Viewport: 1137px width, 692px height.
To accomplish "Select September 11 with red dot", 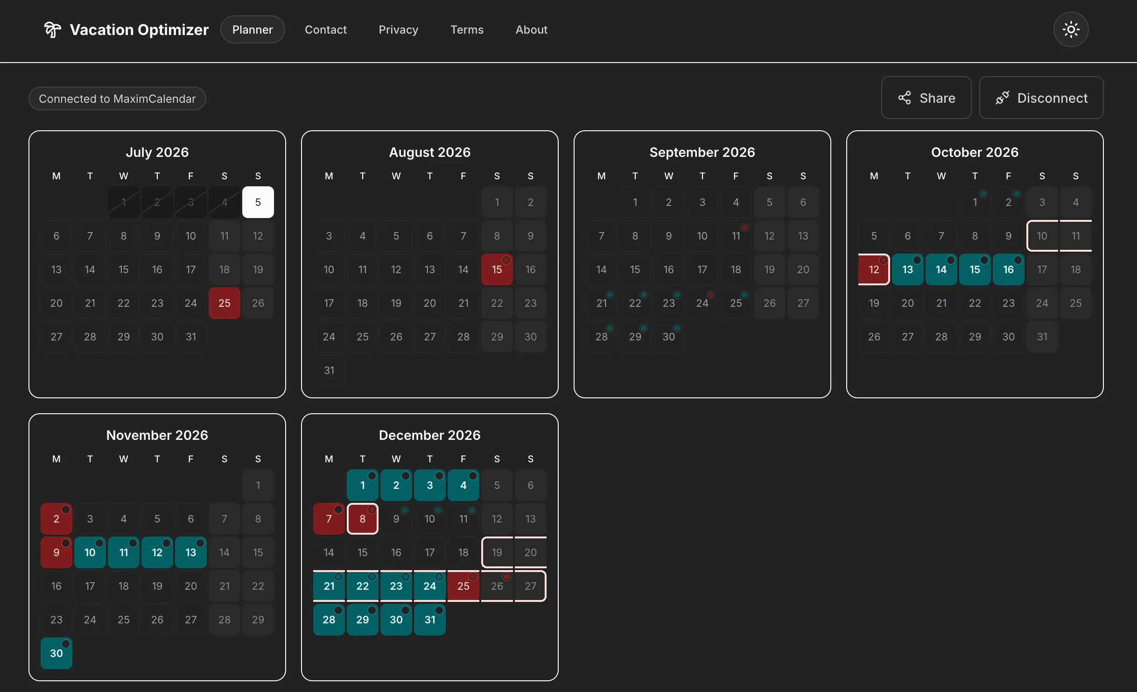I will pyautogui.click(x=736, y=236).
